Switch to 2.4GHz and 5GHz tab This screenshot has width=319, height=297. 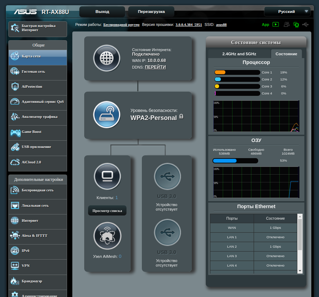coord(239,54)
